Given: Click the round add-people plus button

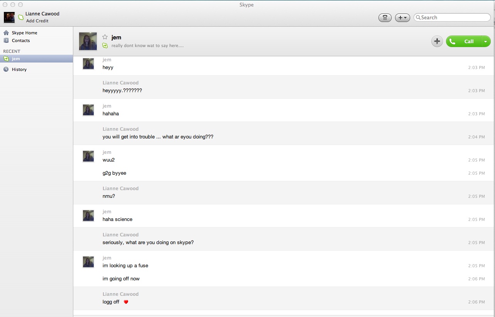Looking at the screenshot, I should (x=437, y=42).
